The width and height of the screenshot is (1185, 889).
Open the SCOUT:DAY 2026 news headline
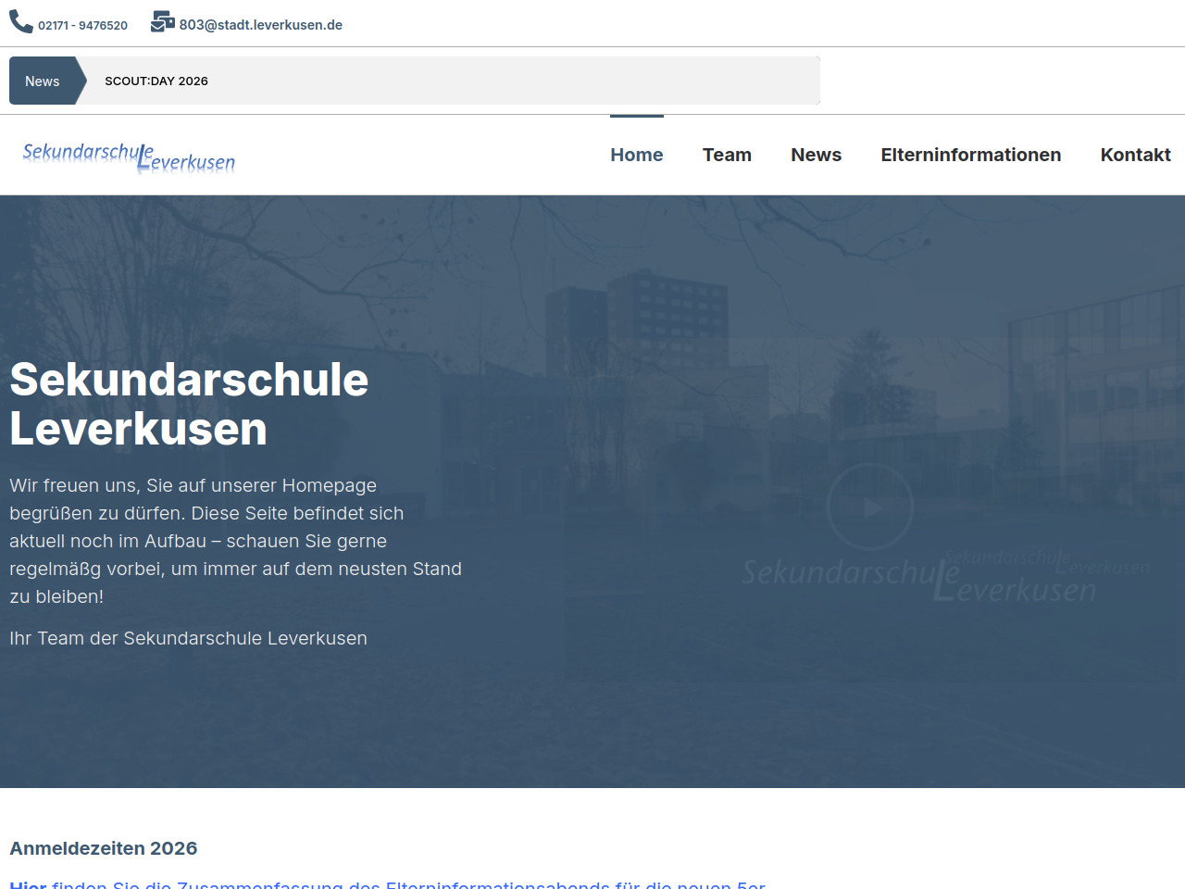(x=156, y=81)
